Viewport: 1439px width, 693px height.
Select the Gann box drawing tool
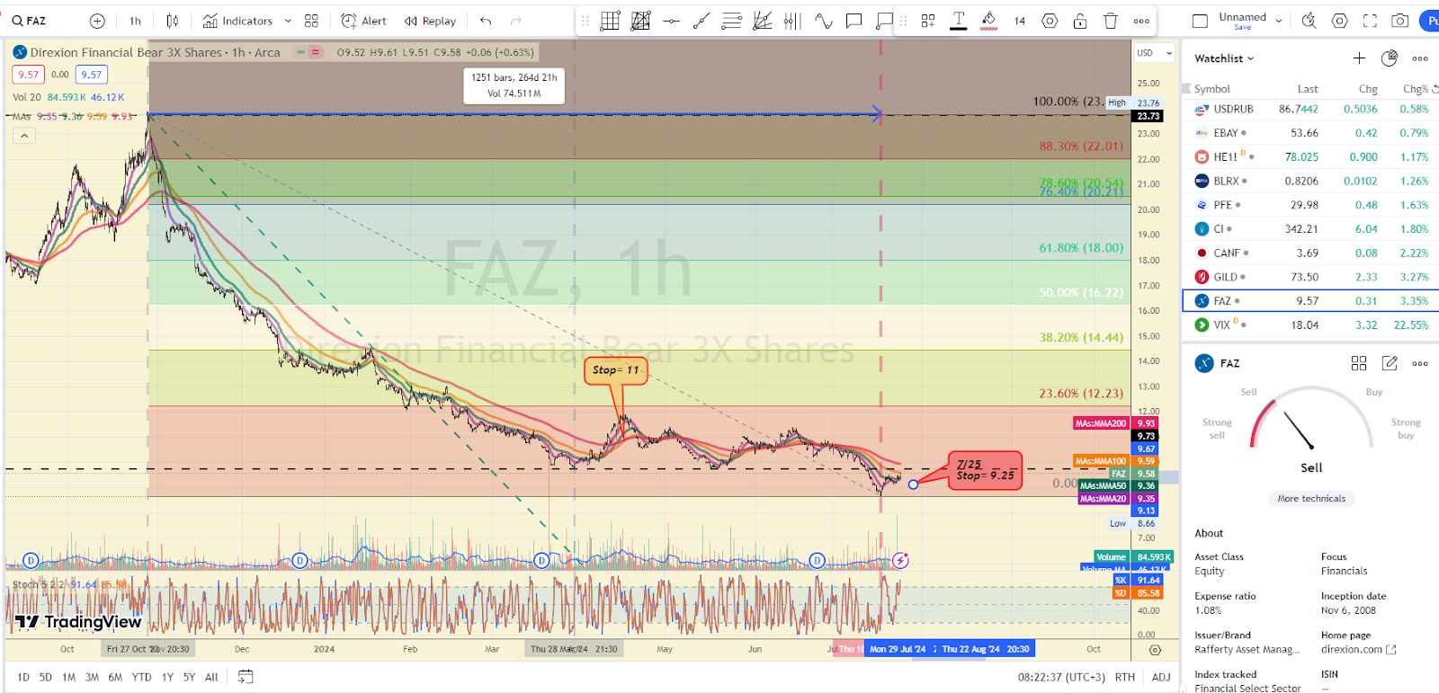click(610, 21)
